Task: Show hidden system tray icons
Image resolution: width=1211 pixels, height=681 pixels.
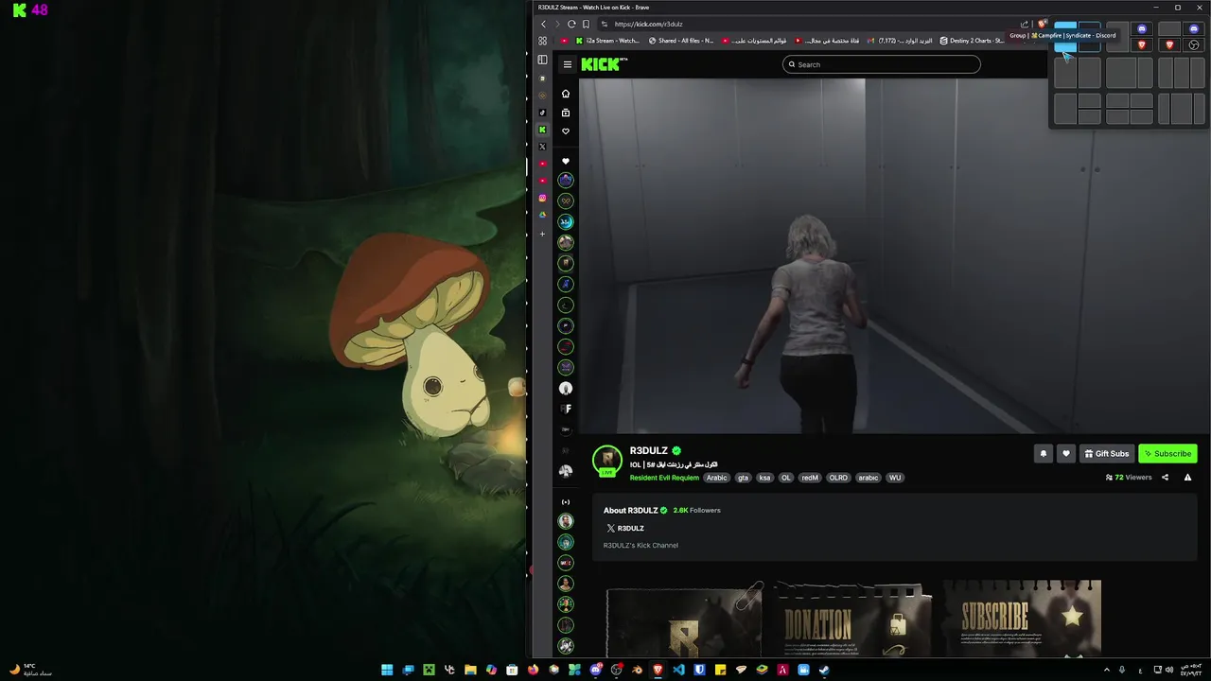Action: point(1107,670)
